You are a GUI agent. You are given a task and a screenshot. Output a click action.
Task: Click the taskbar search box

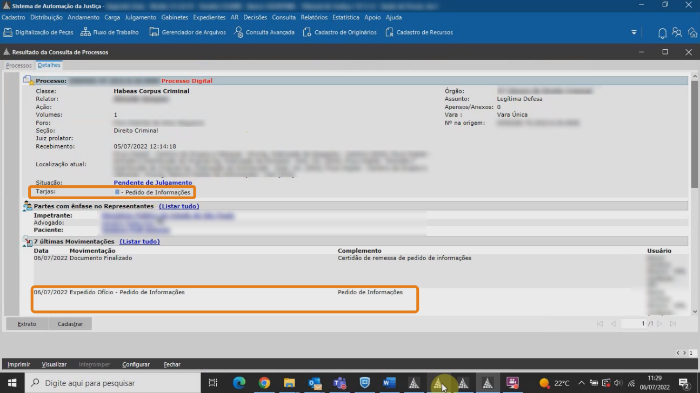coord(113,383)
